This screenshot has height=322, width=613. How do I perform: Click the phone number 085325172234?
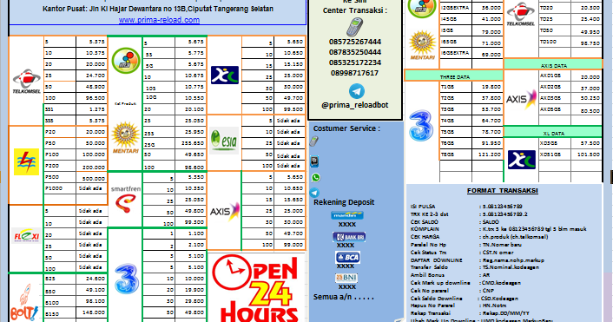click(x=355, y=62)
